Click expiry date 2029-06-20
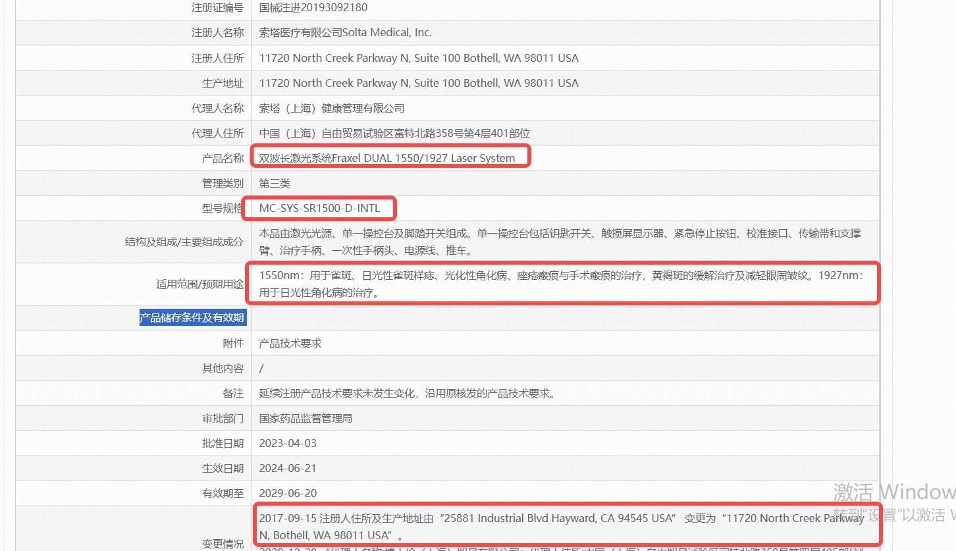The image size is (956, 551). [288, 493]
